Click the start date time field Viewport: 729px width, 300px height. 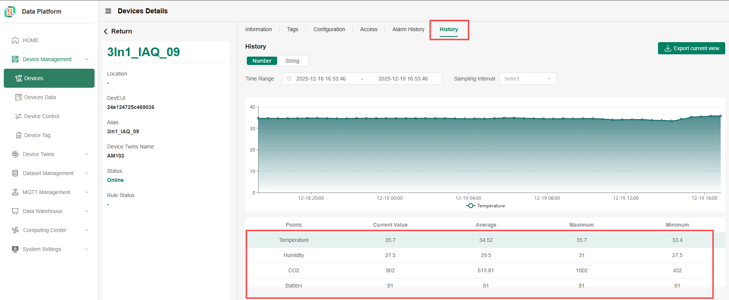pyautogui.click(x=321, y=79)
